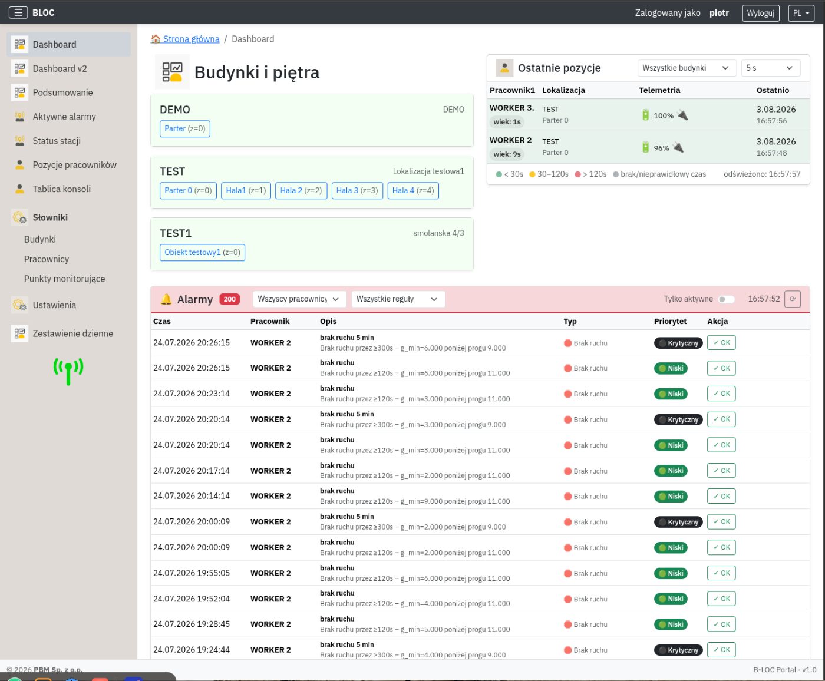Click the Budynki i piętra heading icon
The width and height of the screenshot is (825, 681).
coord(173,72)
